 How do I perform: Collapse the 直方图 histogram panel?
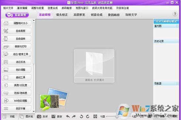pos(177,26)
